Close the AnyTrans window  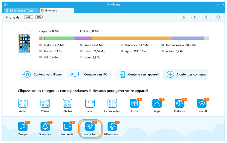click(x=223, y=4)
